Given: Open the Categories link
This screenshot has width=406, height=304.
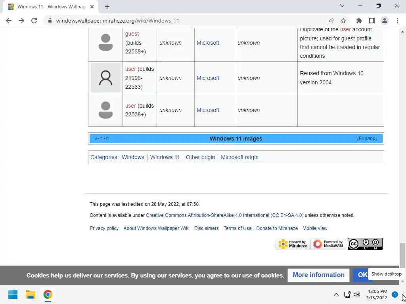Looking at the screenshot, I should click(103, 157).
